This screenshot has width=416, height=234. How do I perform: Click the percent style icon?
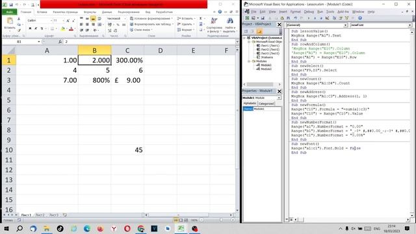pos(118,25)
